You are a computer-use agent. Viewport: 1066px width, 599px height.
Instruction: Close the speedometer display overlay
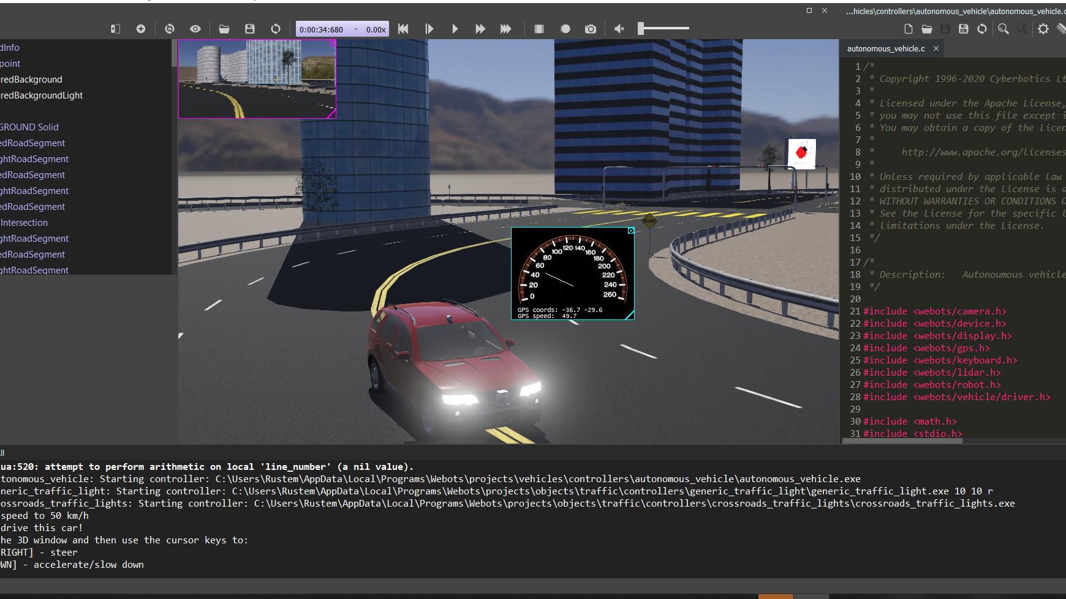point(631,231)
